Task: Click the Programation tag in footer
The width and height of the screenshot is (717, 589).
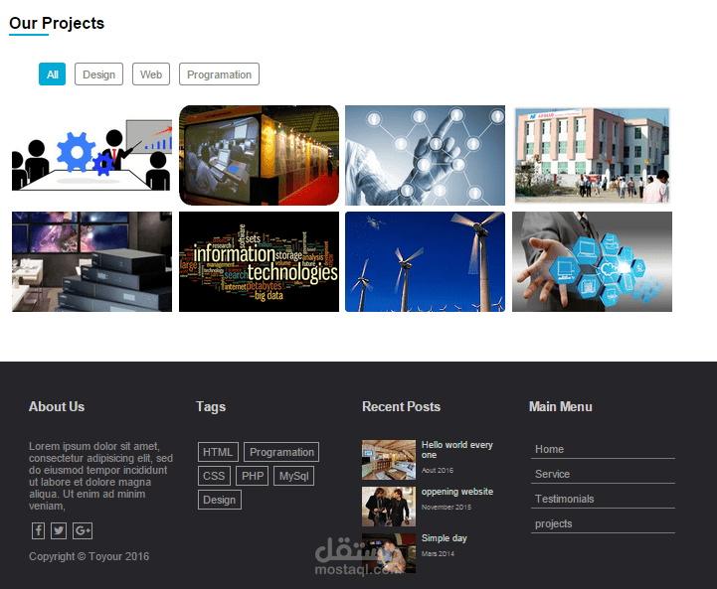Action: tap(281, 452)
